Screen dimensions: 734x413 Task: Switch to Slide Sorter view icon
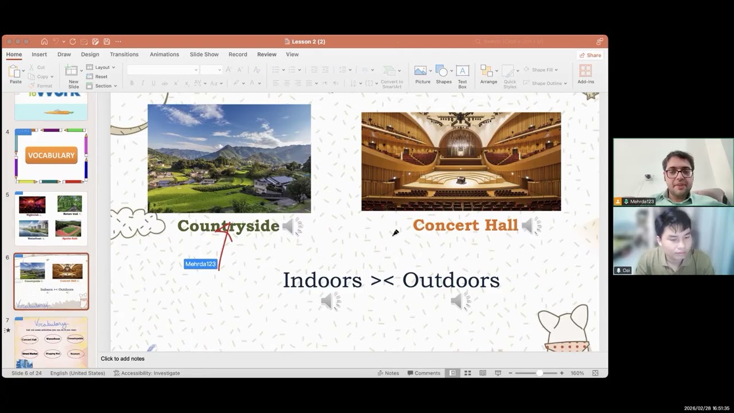[467, 373]
